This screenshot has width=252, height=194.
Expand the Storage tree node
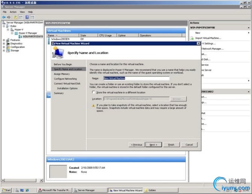pyautogui.click(x=4, y=50)
